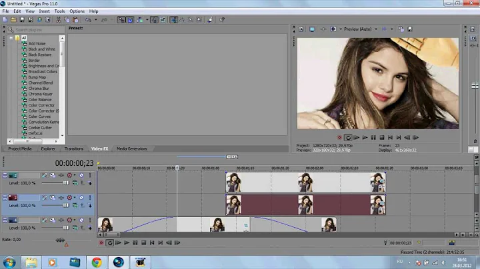Minimize track 2 height using its header button

5,175
